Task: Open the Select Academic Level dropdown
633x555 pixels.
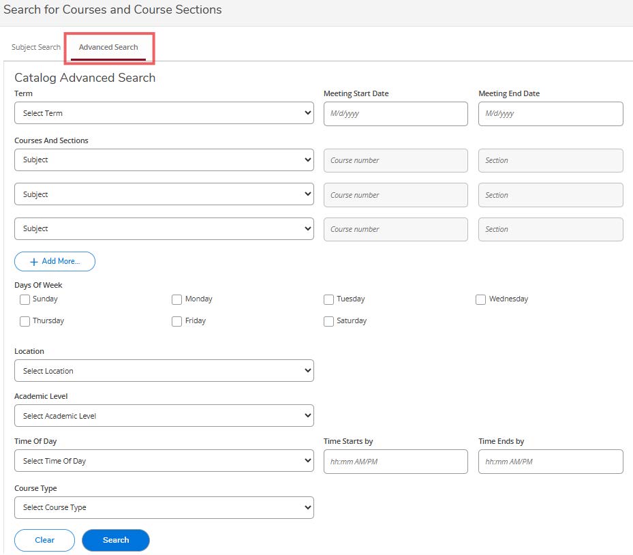Action: [x=164, y=416]
